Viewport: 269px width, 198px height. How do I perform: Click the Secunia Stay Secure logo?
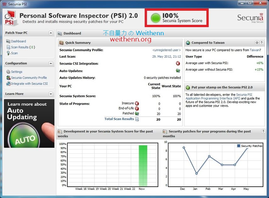[250, 18]
